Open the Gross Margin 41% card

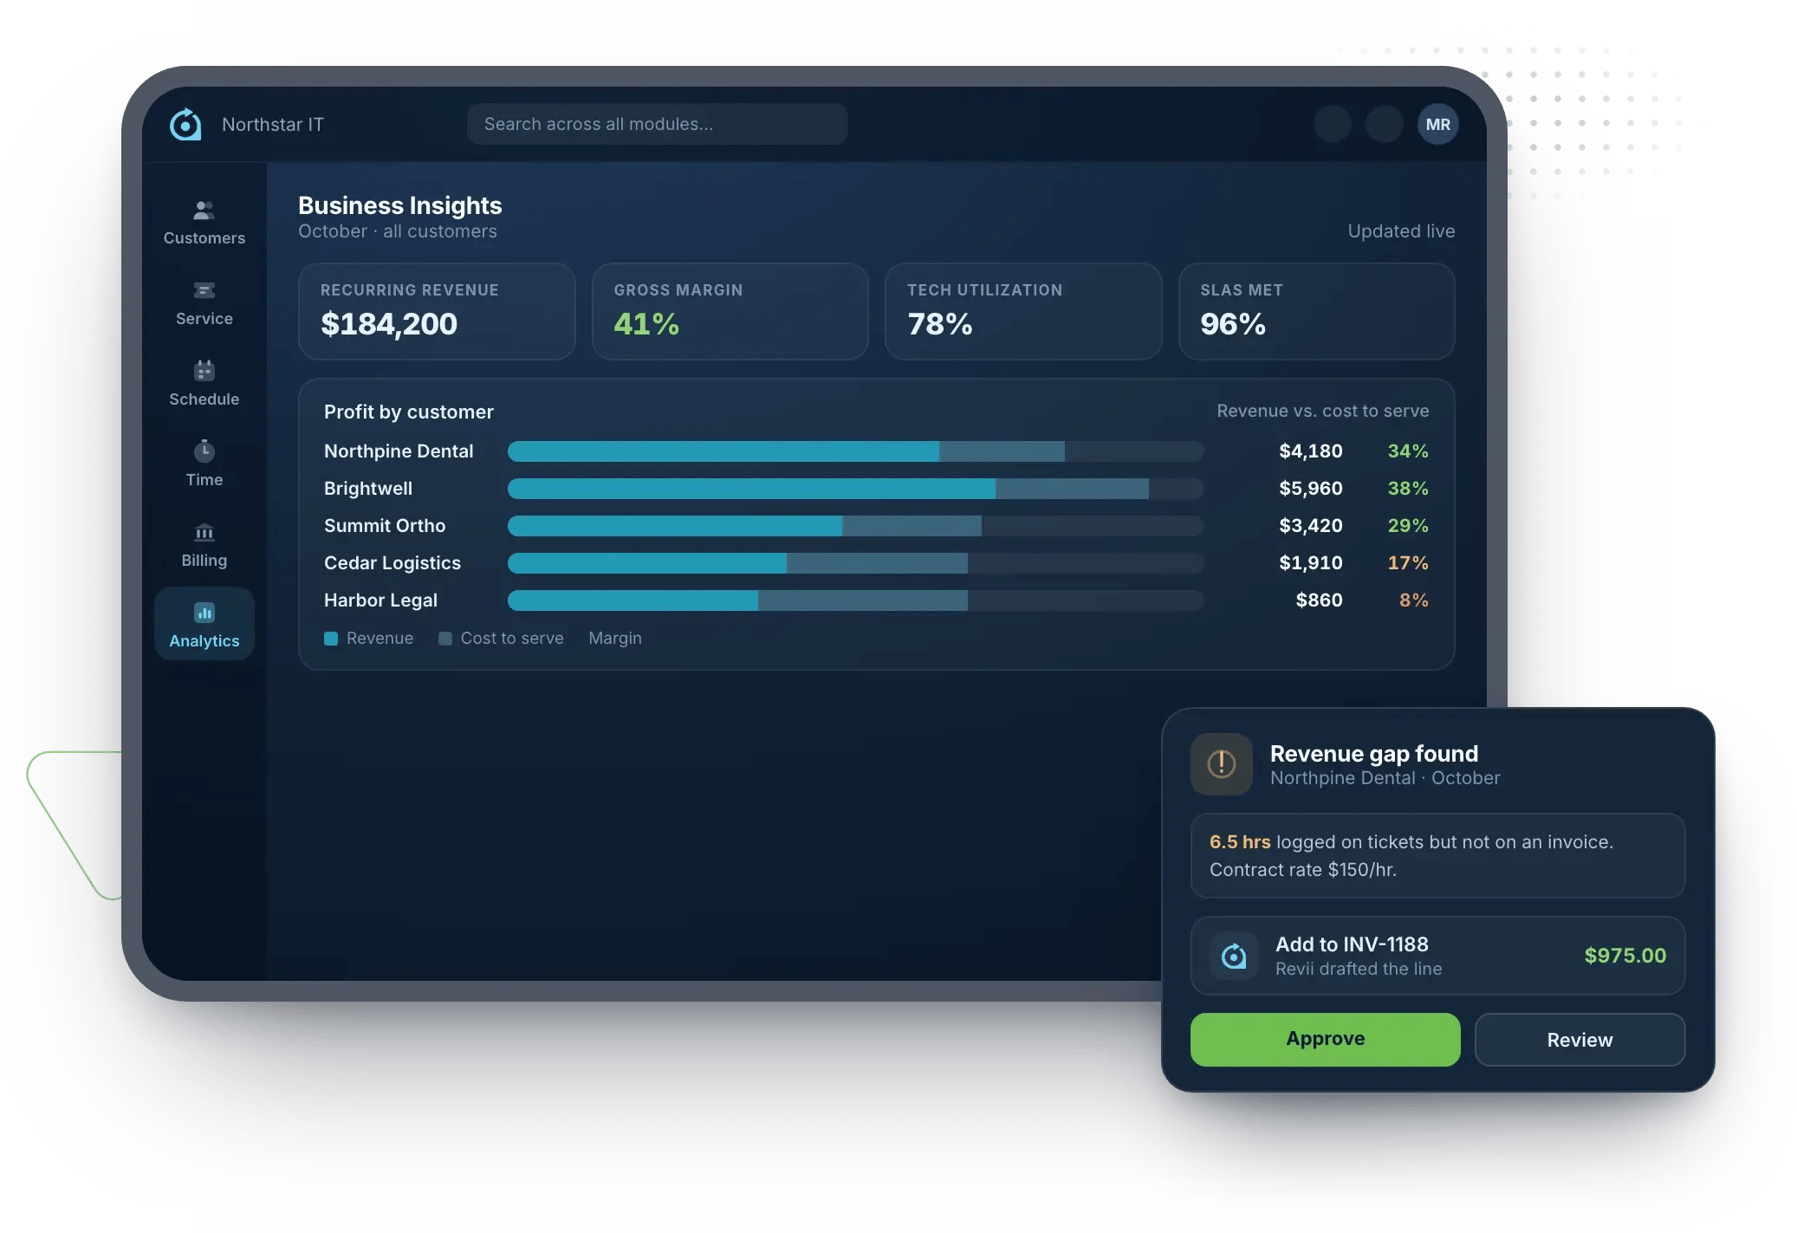730,311
